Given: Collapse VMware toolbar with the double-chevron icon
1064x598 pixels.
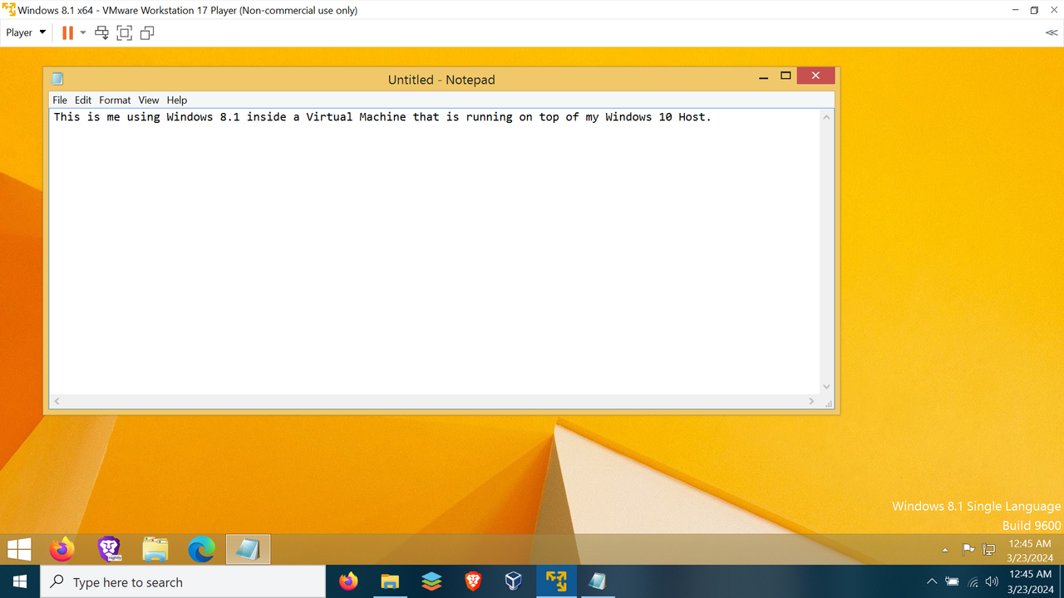Looking at the screenshot, I should (x=1052, y=32).
